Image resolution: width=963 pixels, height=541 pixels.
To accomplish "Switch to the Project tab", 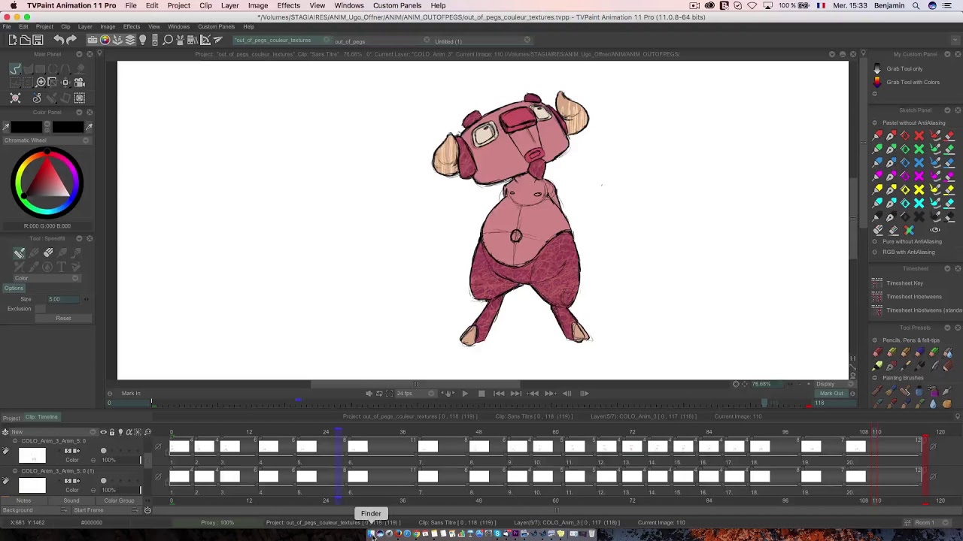I will (x=11, y=418).
